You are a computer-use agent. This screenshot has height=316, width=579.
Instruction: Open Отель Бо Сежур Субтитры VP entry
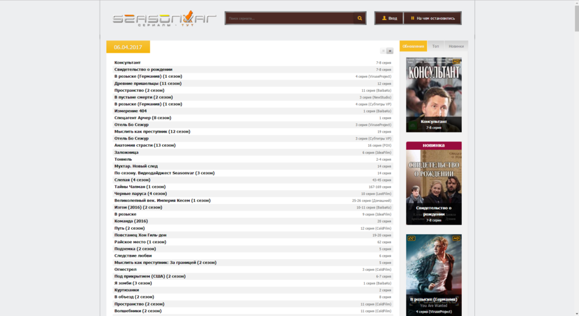click(253, 138)
